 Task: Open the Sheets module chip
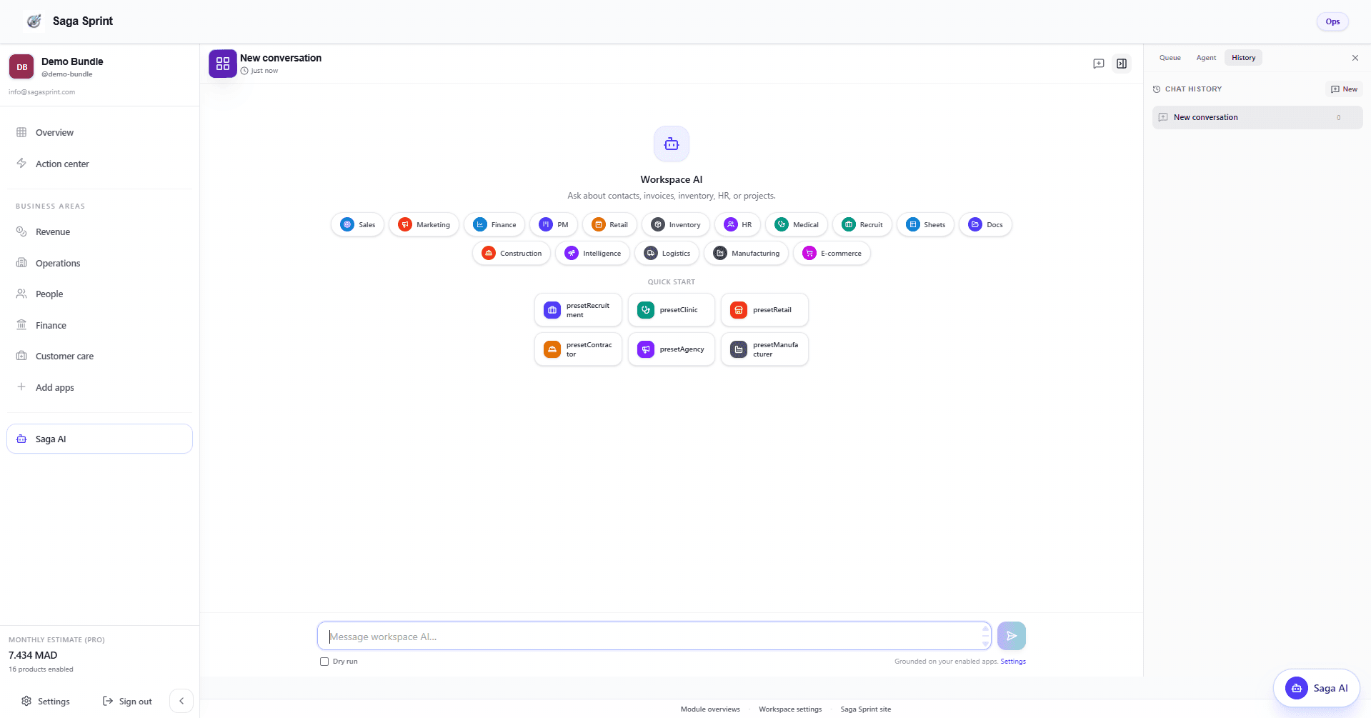[x=926, y=224]
